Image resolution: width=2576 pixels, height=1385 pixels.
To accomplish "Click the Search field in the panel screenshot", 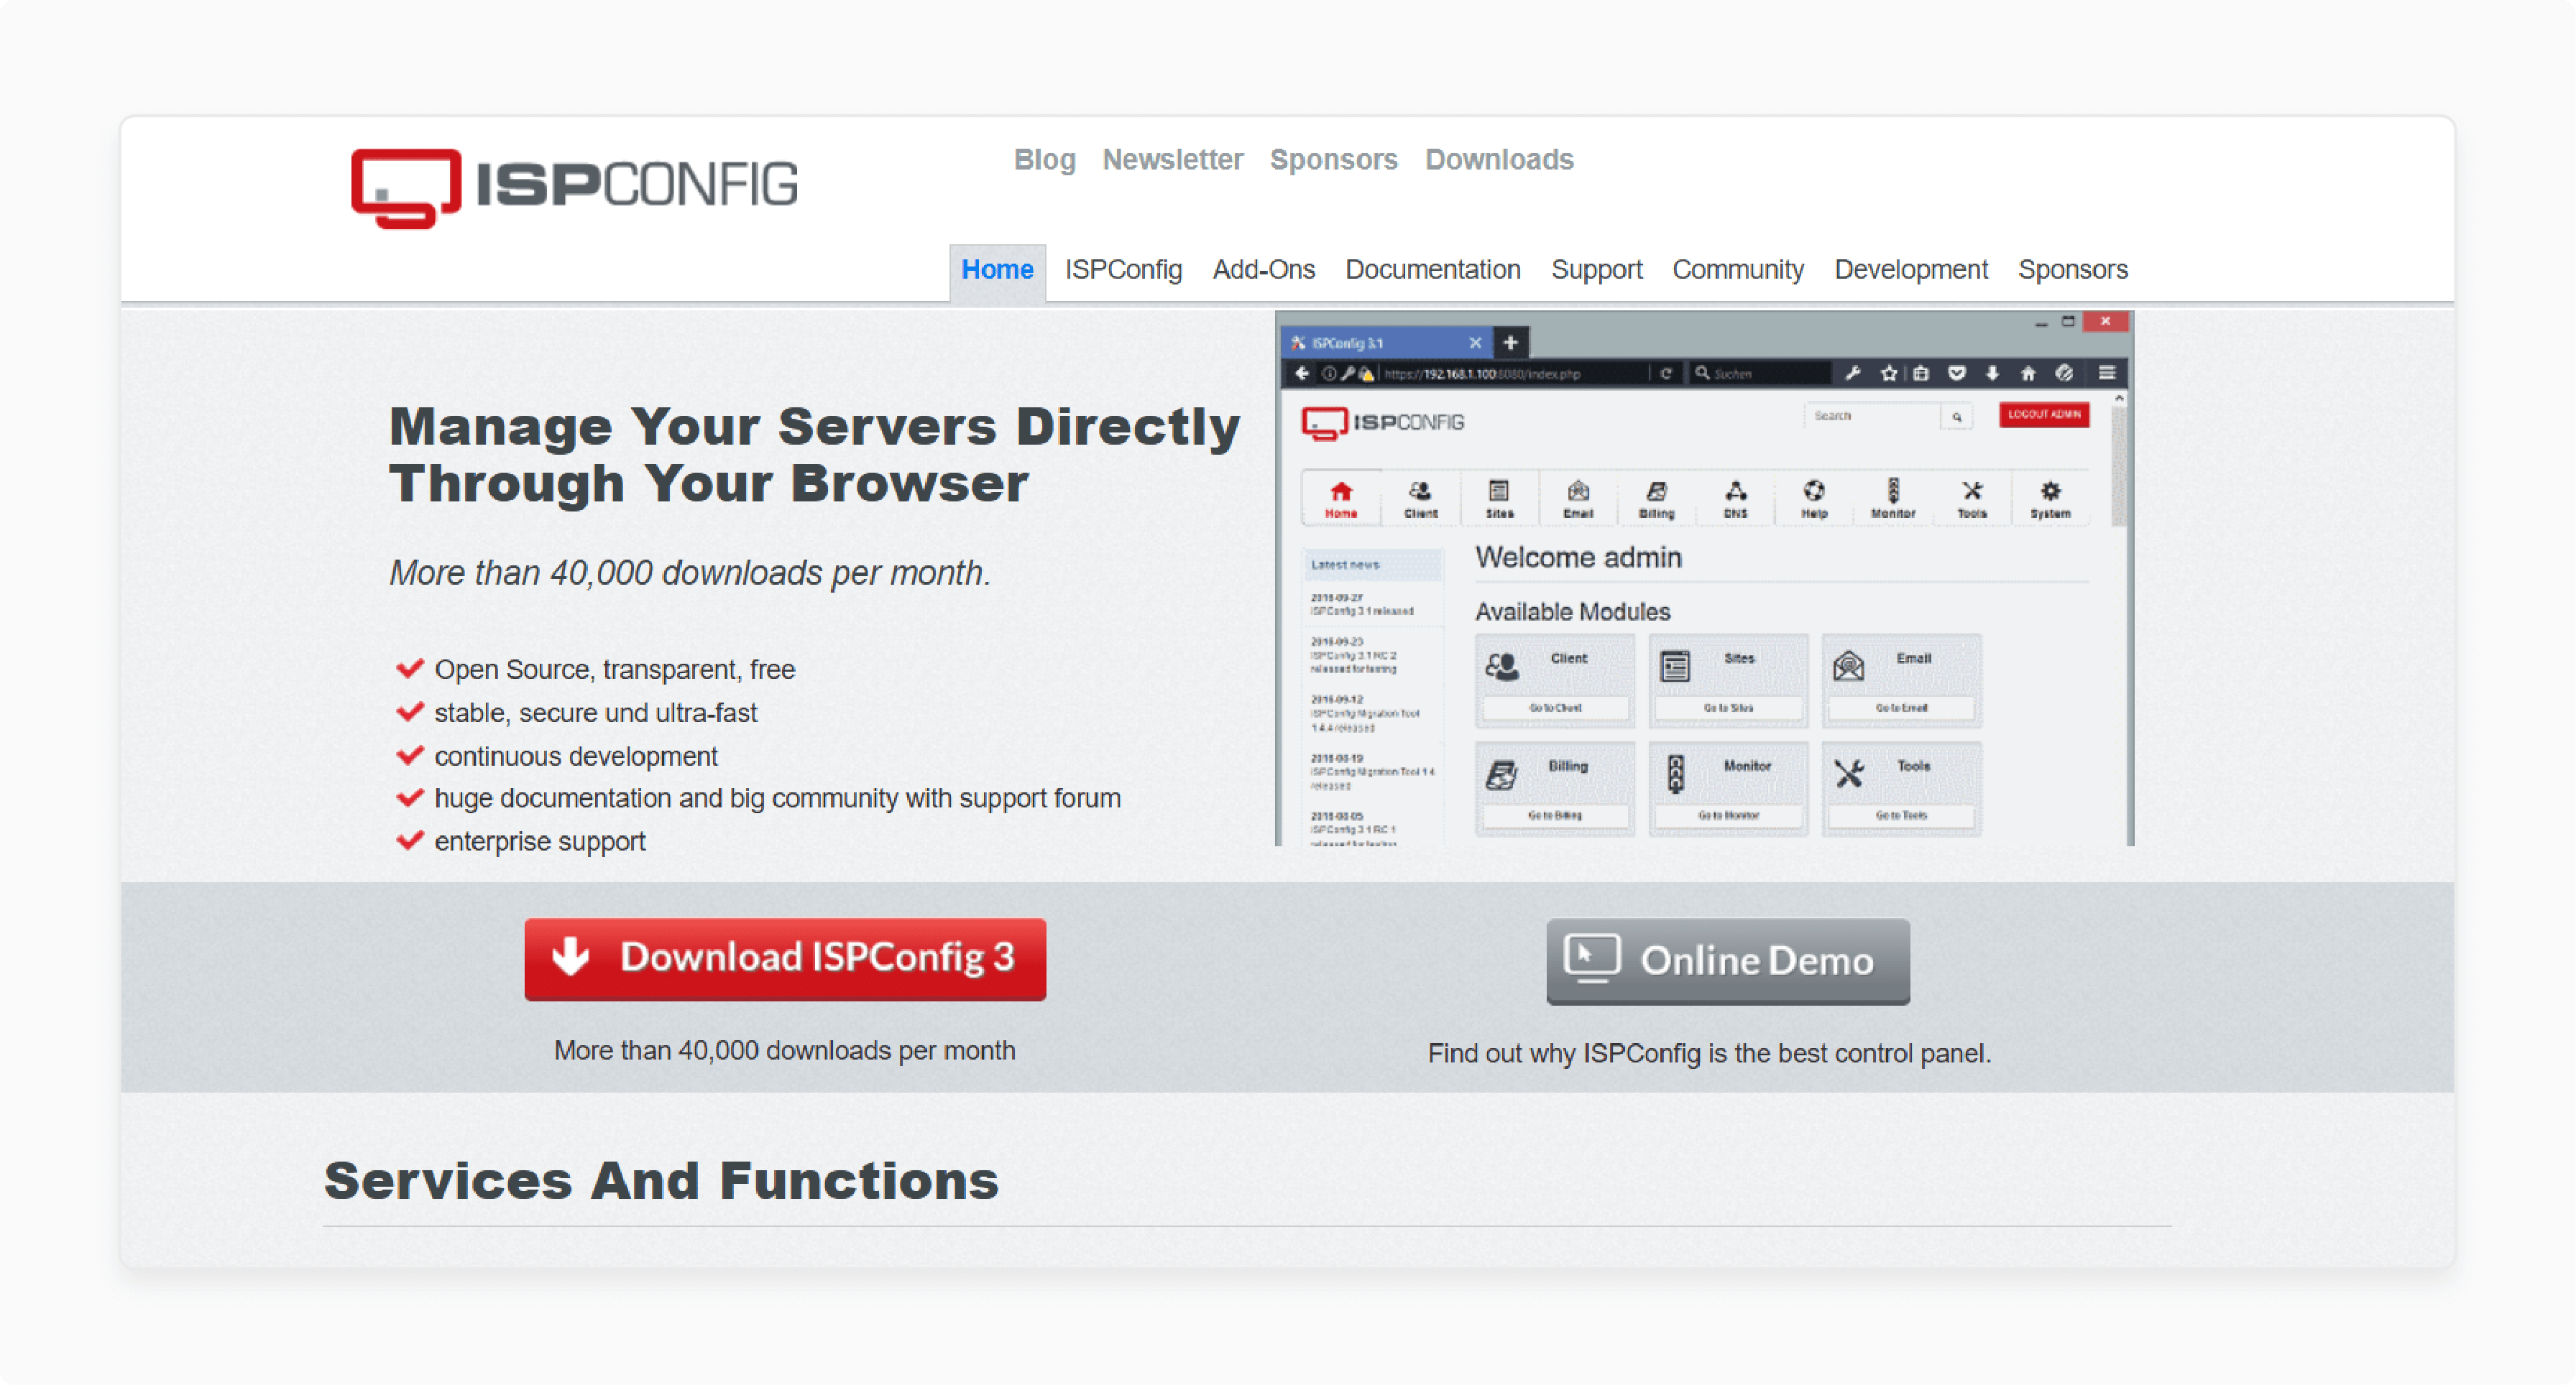I will click(1871, 416).
